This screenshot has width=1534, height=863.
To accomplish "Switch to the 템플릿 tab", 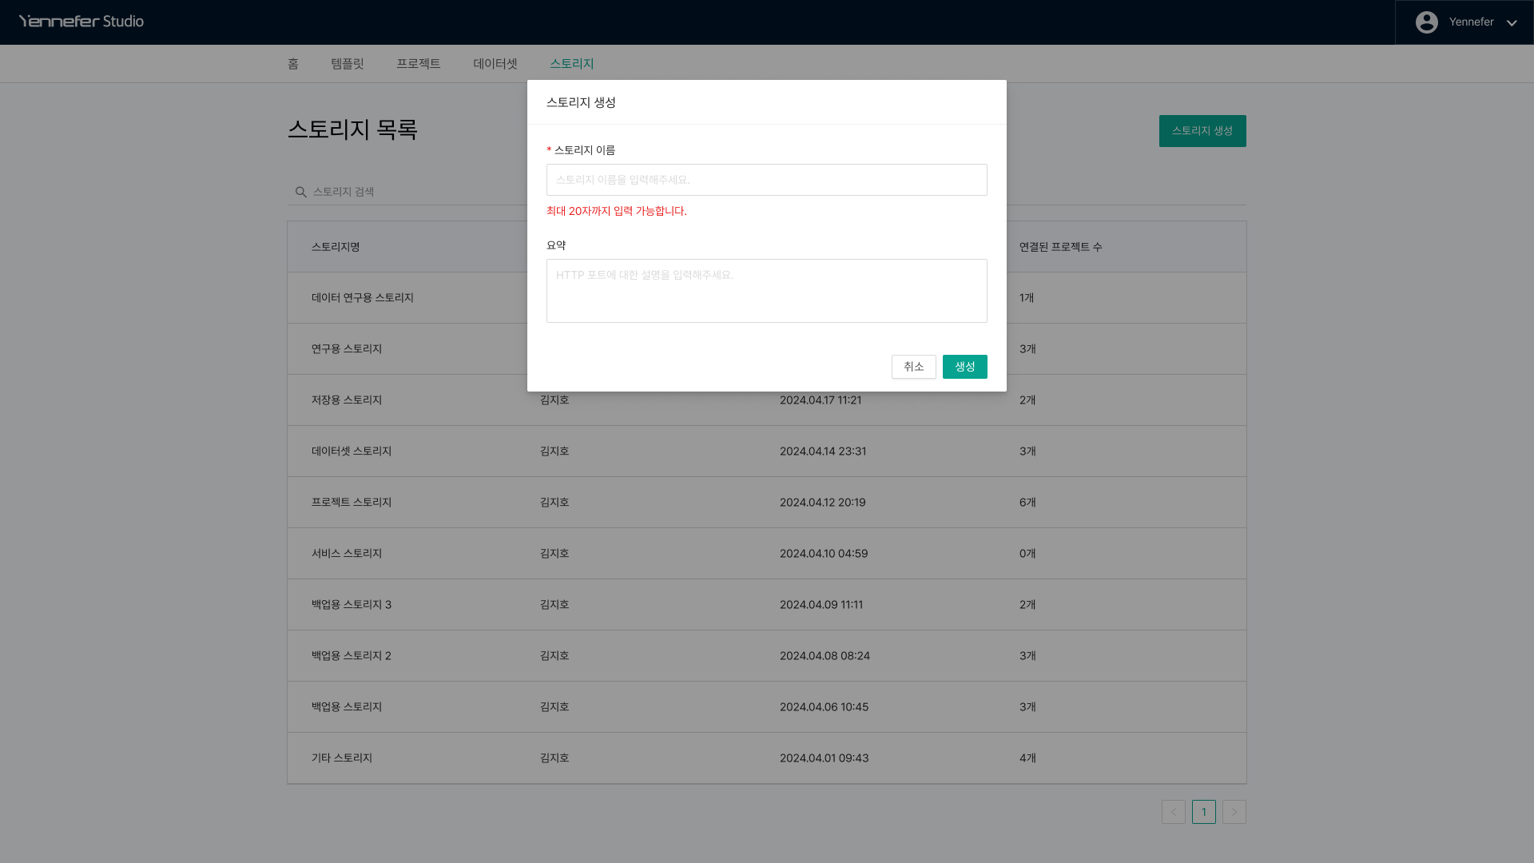I will click(x=347, y=64).
